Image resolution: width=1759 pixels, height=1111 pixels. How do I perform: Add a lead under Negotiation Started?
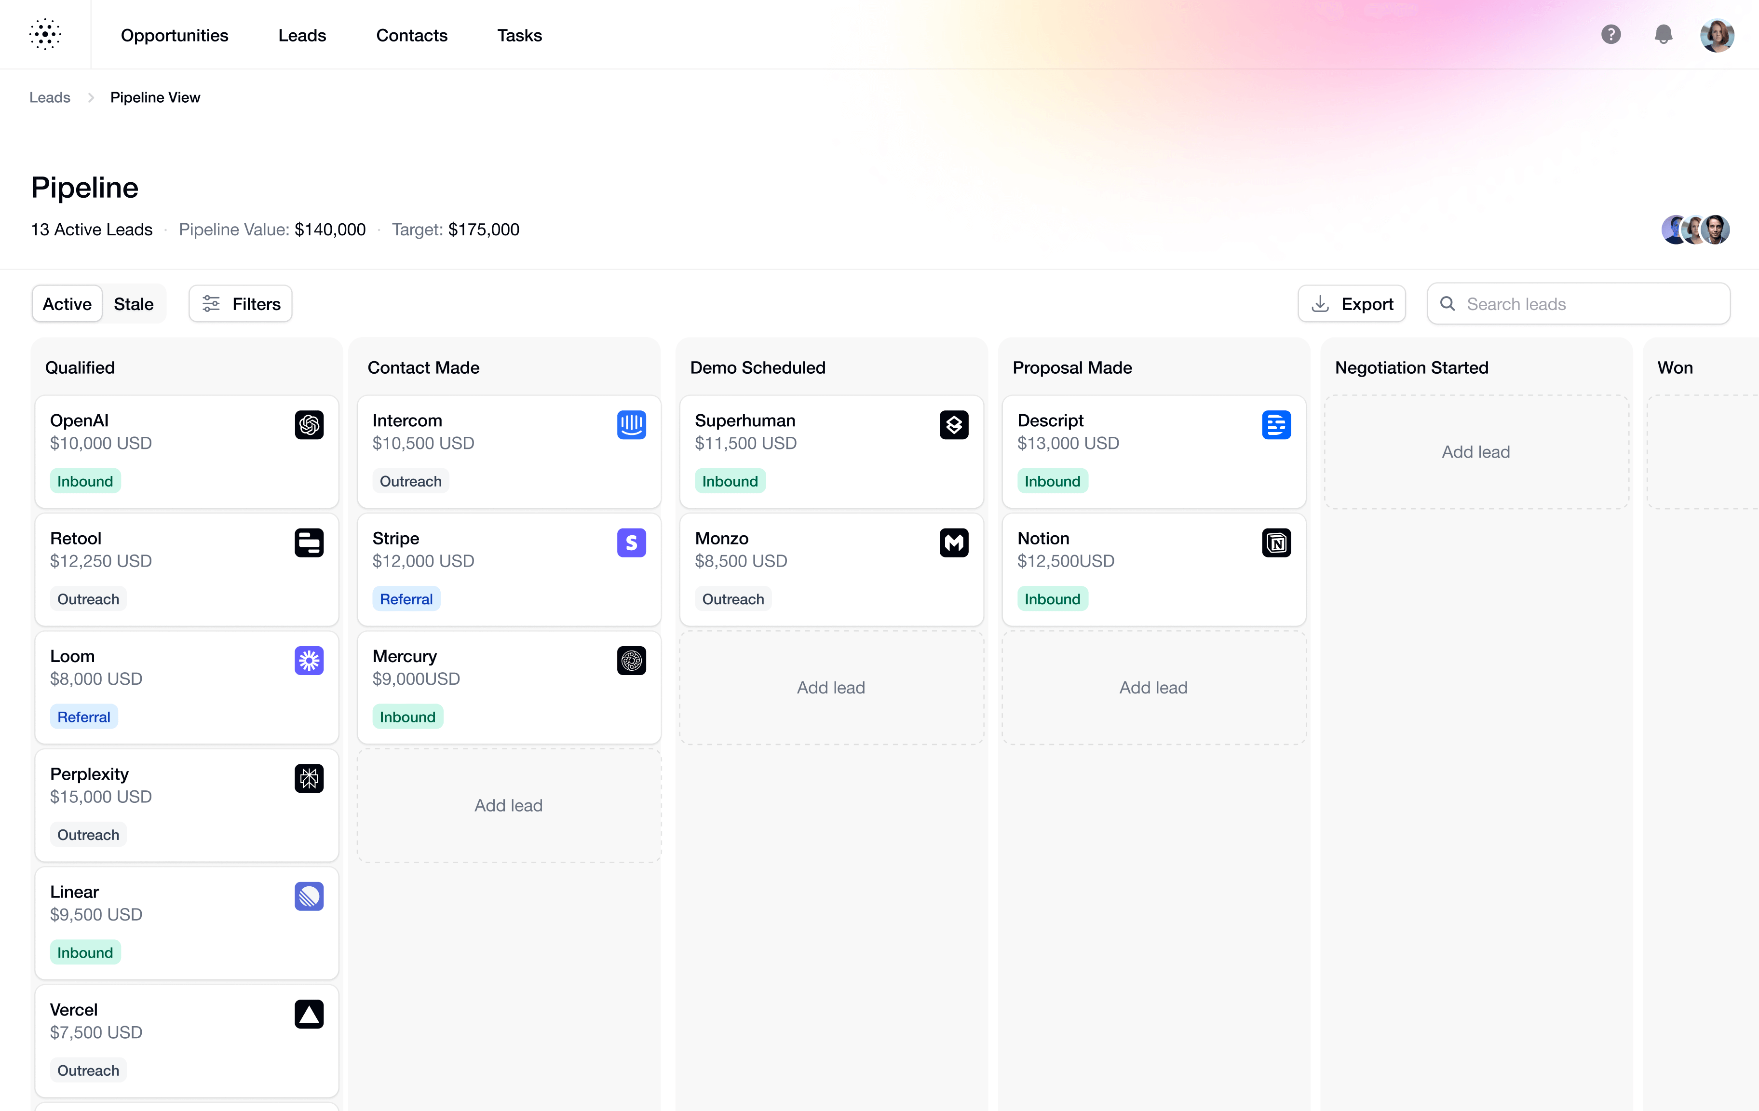point(1475,451)
